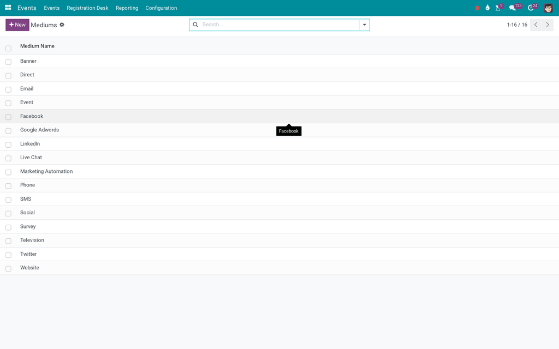The height and width of the screenshot is (349, 559).
Task: Click the droplet icon in top bar
Action: click(x=487, y=8)
